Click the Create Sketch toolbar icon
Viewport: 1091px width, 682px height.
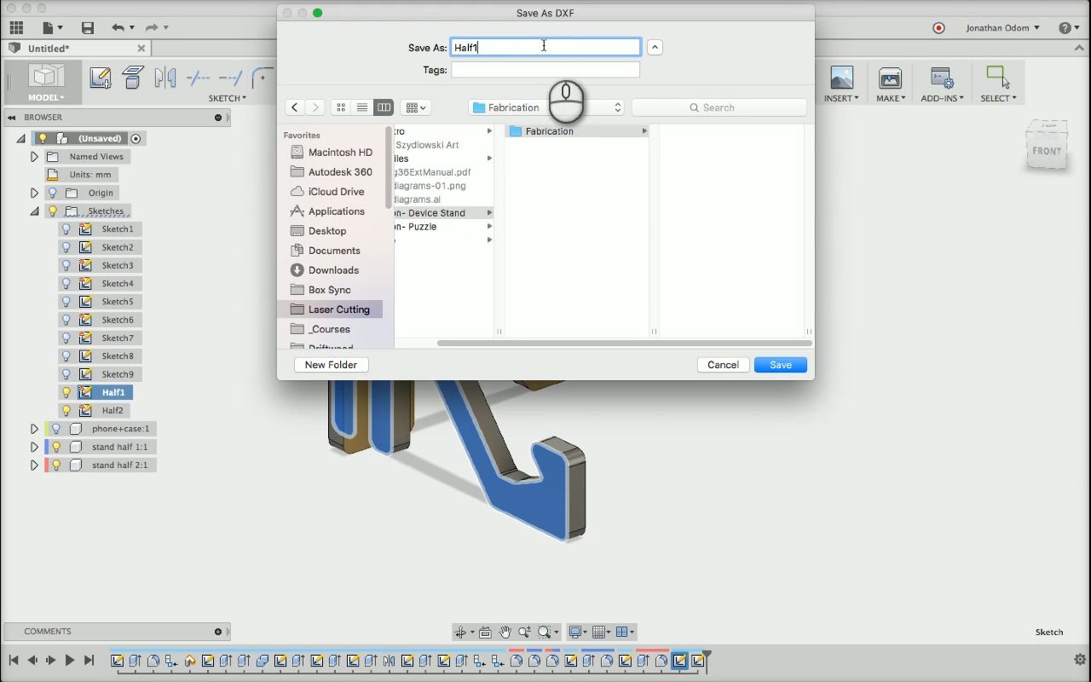(x=100, y=78)
